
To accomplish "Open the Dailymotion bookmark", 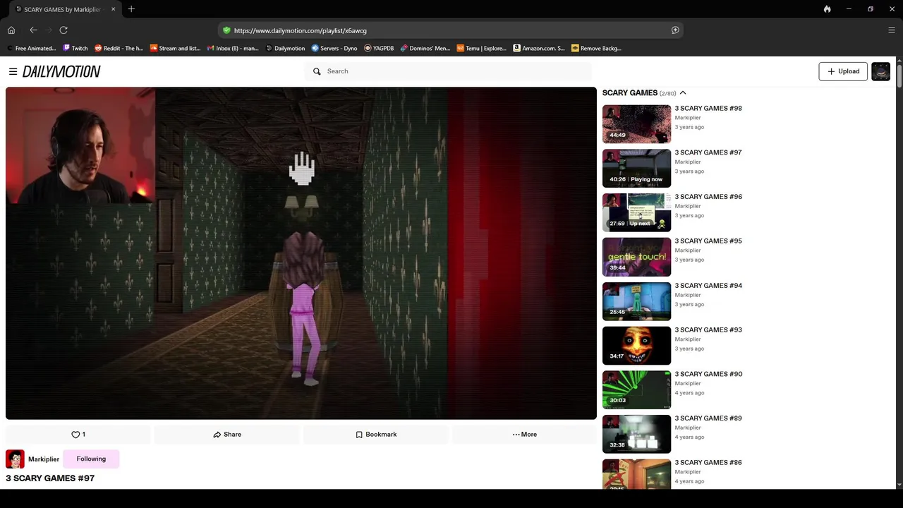I will [x=285, y=49].
